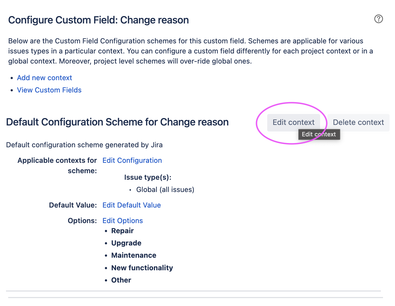Click the Global (all issues) context item
The height and width of the screenshot is (306, 395).
click(165, 190)
